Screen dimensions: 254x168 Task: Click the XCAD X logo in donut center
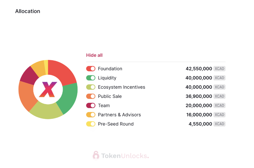point(48,89)
